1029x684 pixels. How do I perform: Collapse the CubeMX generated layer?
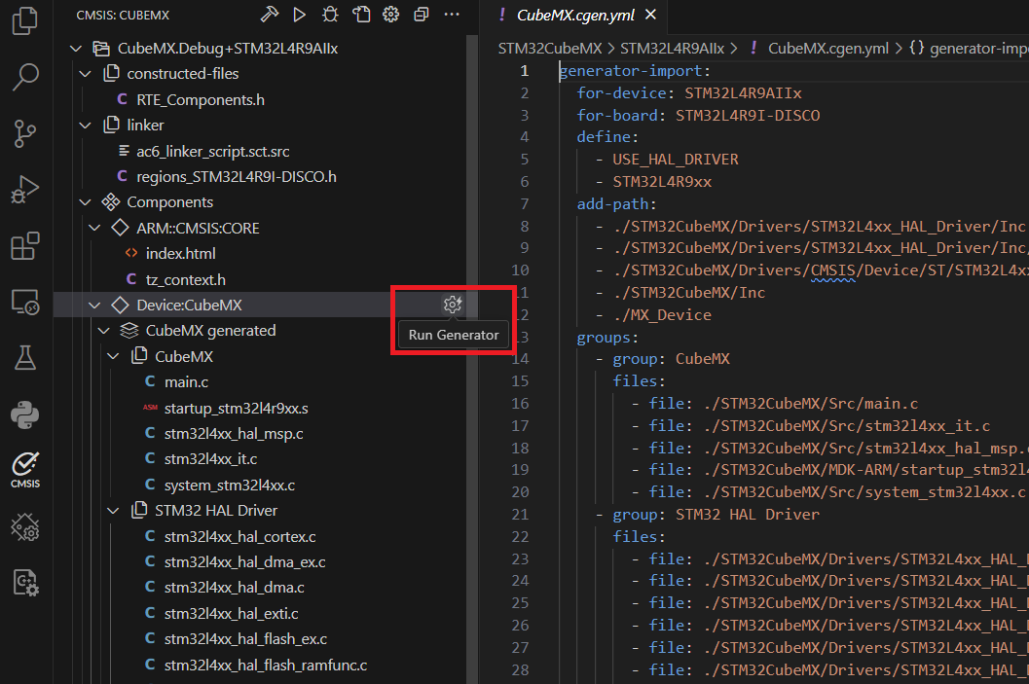(104, 331)
